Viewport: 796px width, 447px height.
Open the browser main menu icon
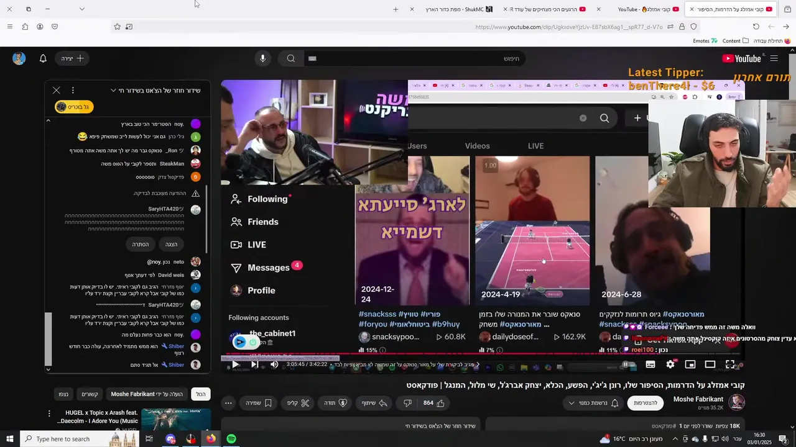[9, 27]
